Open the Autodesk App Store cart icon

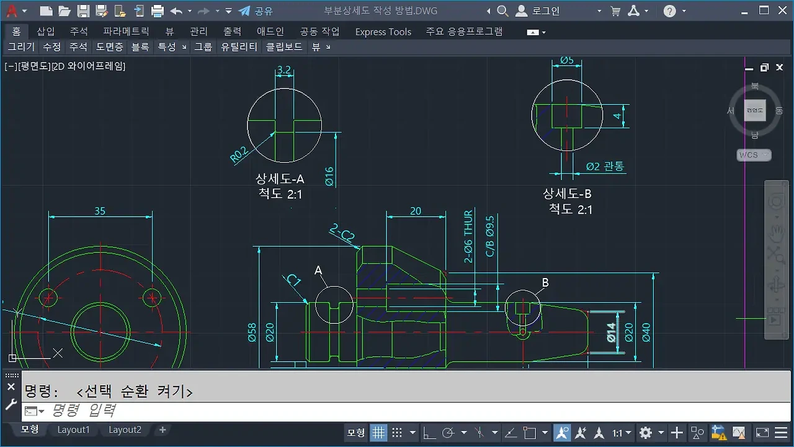(615, 11)
